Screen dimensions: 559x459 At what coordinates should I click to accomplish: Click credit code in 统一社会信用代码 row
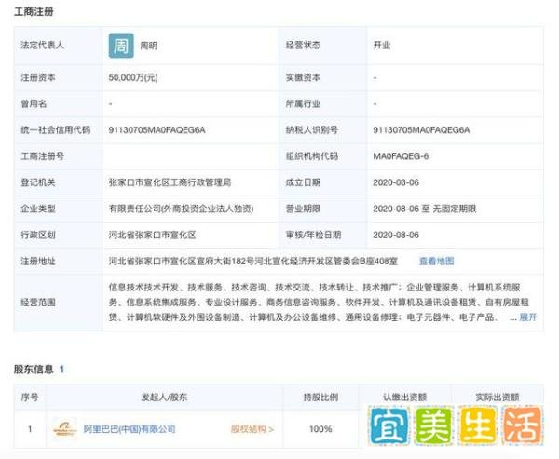pos(157,130)
